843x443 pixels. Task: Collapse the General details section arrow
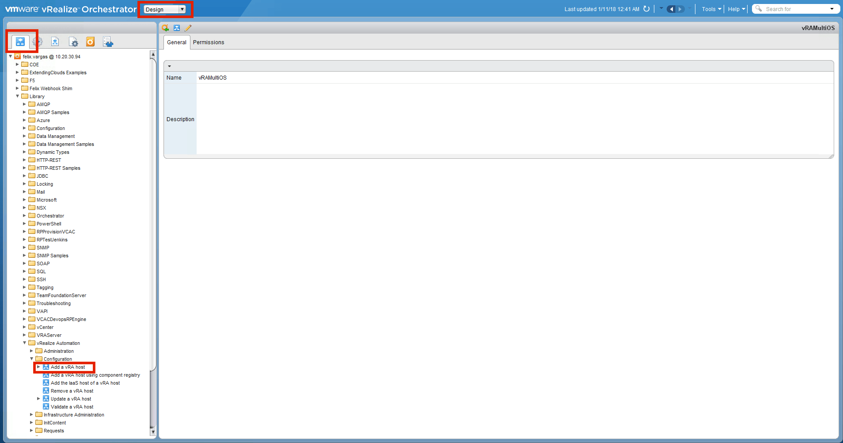point(169,66)
